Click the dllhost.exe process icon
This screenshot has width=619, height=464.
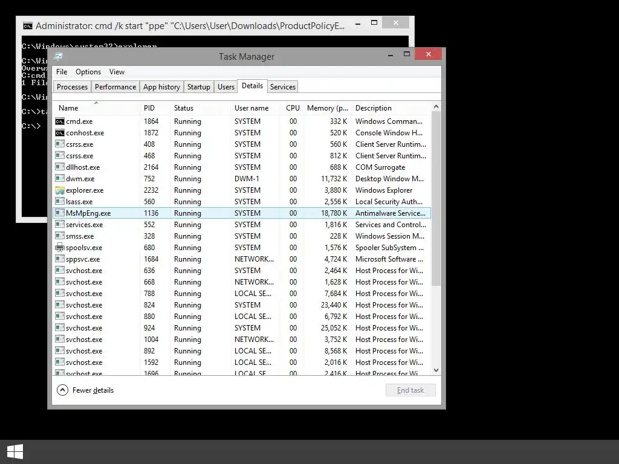60,167
